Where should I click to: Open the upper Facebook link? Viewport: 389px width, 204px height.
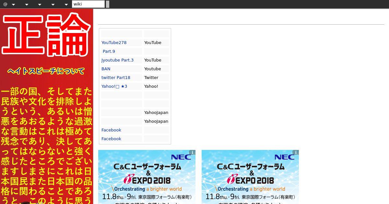click(x=111, y=130)
